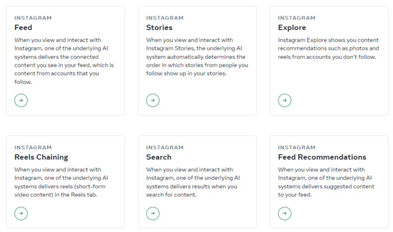Open the Search card title
The image size is (393, 232).
(158, 157)
